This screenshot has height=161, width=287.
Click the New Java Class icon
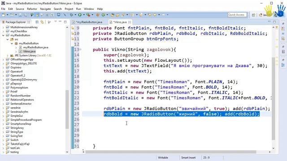pyautogui.click(x=103, y=15)
